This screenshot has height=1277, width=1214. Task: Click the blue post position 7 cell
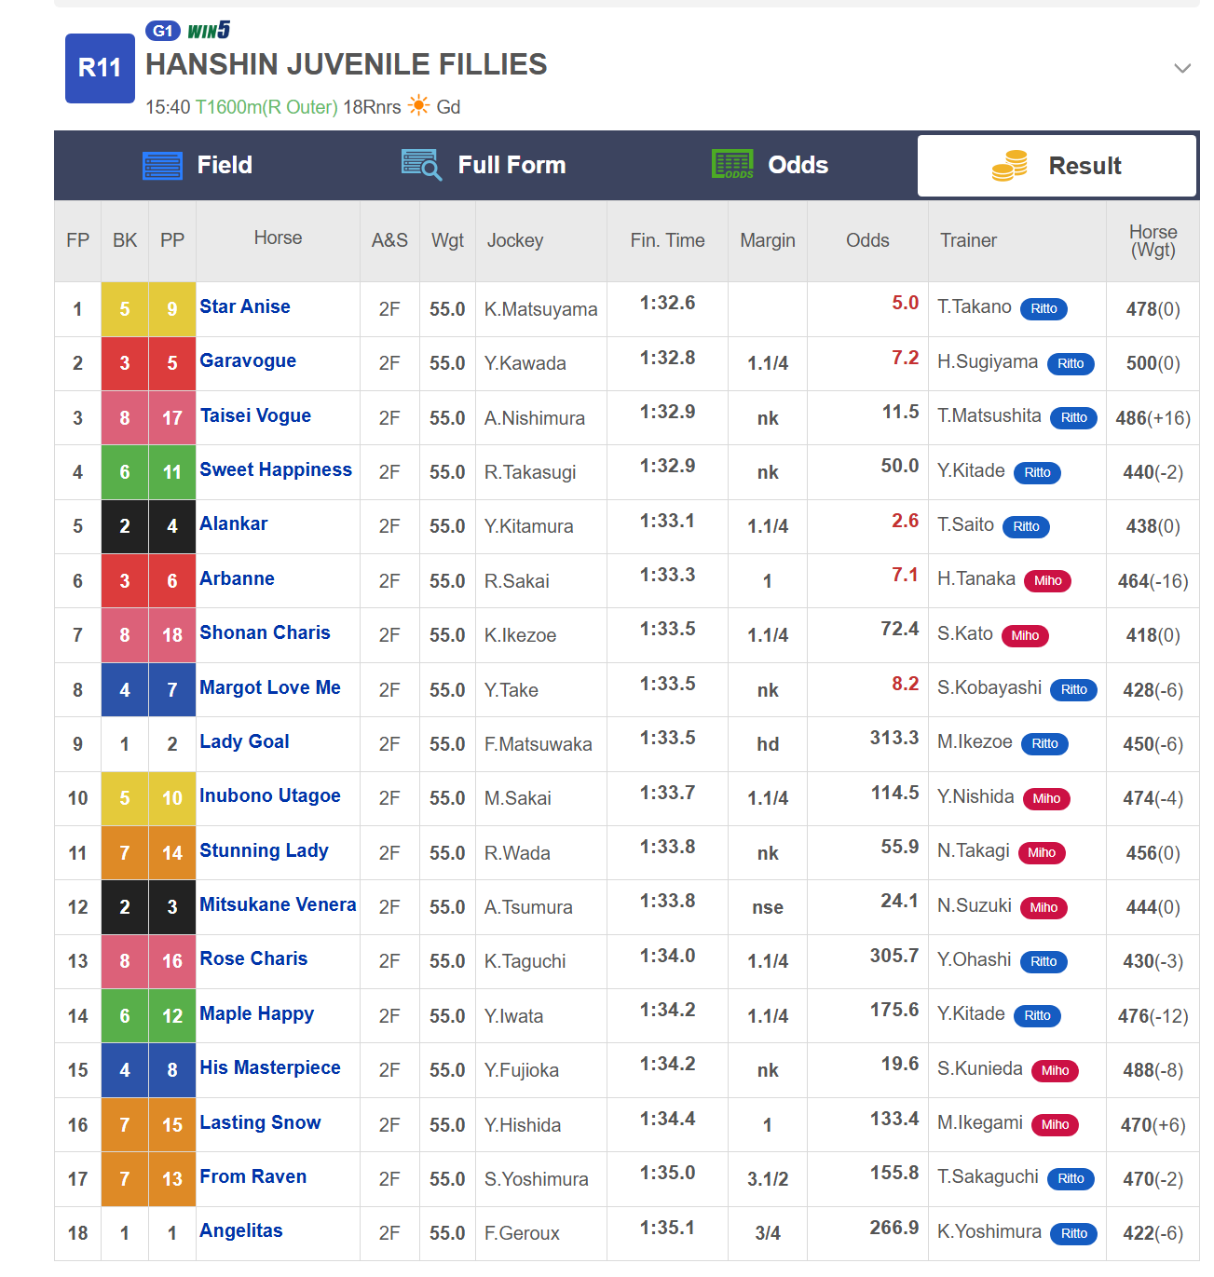[x=172, y=690]
